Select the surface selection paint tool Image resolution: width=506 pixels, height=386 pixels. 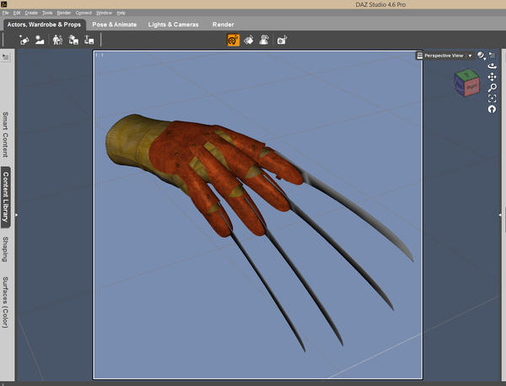coord(249,40)
